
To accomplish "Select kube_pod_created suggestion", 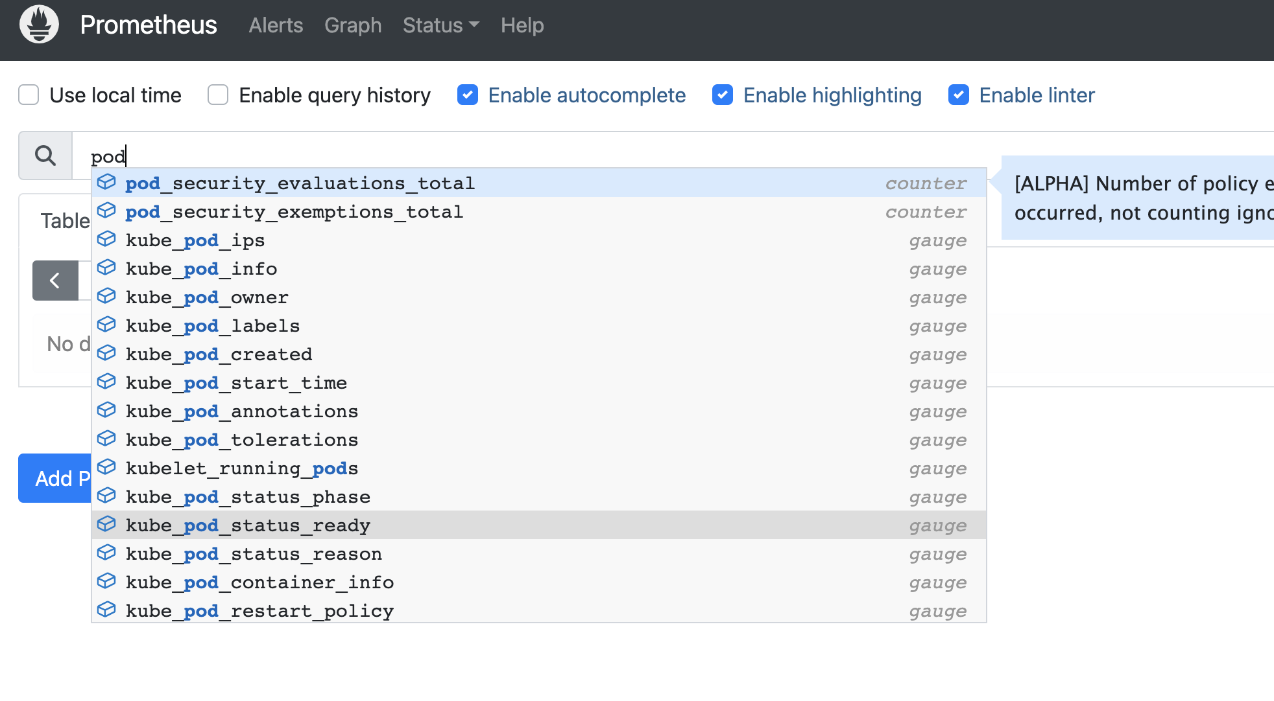I will 539,354.
